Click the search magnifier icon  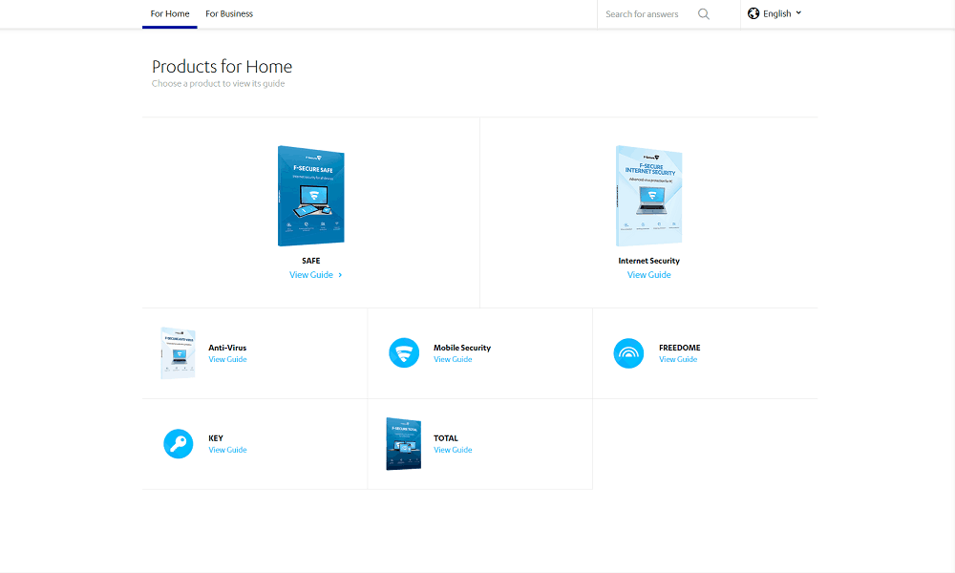coord(704,14)
